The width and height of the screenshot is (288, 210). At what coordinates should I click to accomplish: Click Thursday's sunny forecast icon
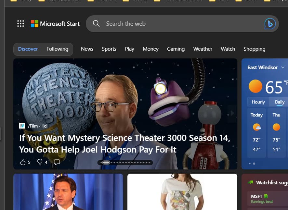(x=276, y=127)
